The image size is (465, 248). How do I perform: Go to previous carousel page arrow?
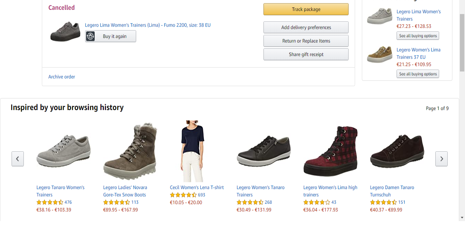18,159
